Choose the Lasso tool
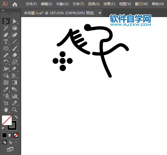The width and height of the screenshot is (167, 155). tap(15, 28)
